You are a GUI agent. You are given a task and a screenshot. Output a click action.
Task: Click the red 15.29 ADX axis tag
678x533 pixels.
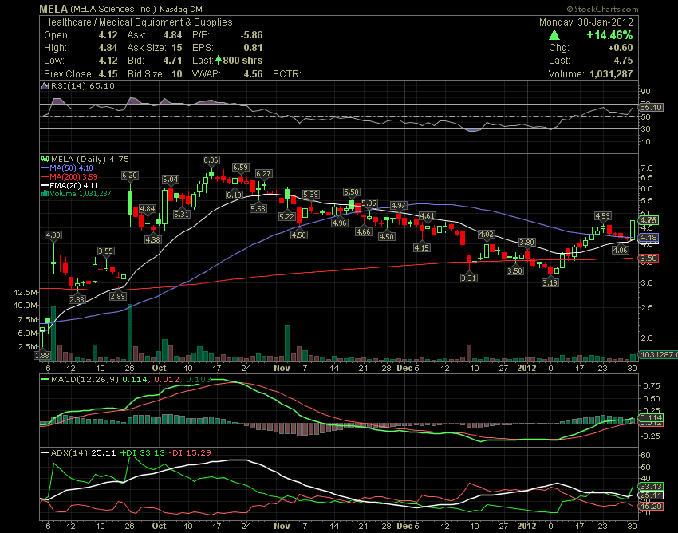click(x=651, y=506)
